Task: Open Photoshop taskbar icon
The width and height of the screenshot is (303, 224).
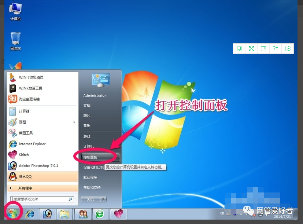Action: tap(48, 214)
